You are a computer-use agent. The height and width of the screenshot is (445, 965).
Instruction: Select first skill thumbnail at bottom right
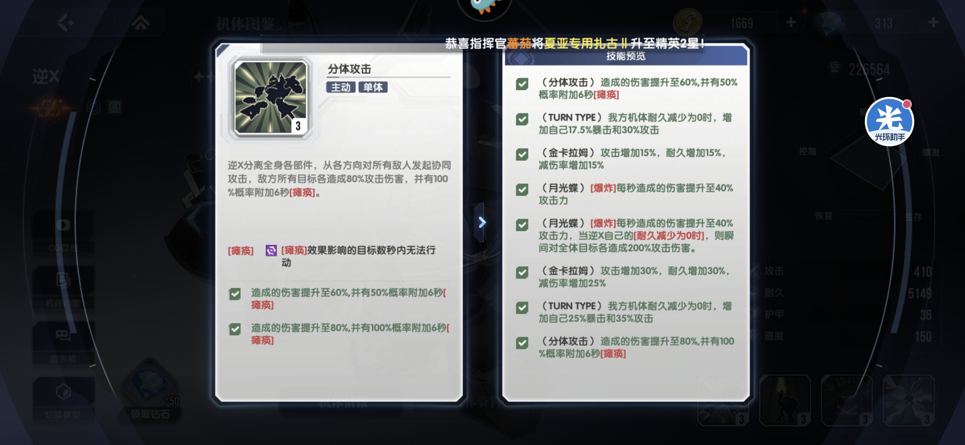tap(723, 400)
